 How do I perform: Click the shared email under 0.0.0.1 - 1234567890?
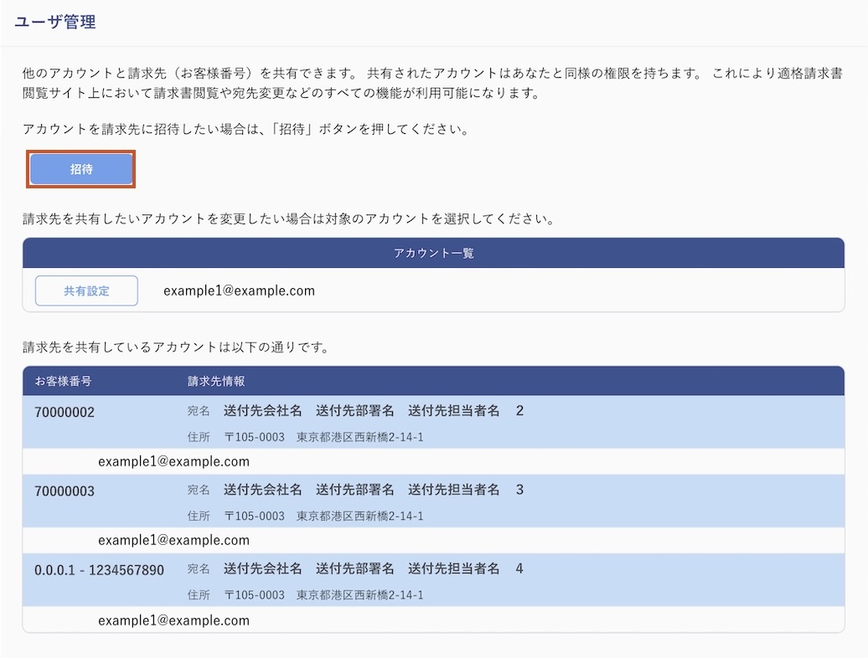coord(173,620)
